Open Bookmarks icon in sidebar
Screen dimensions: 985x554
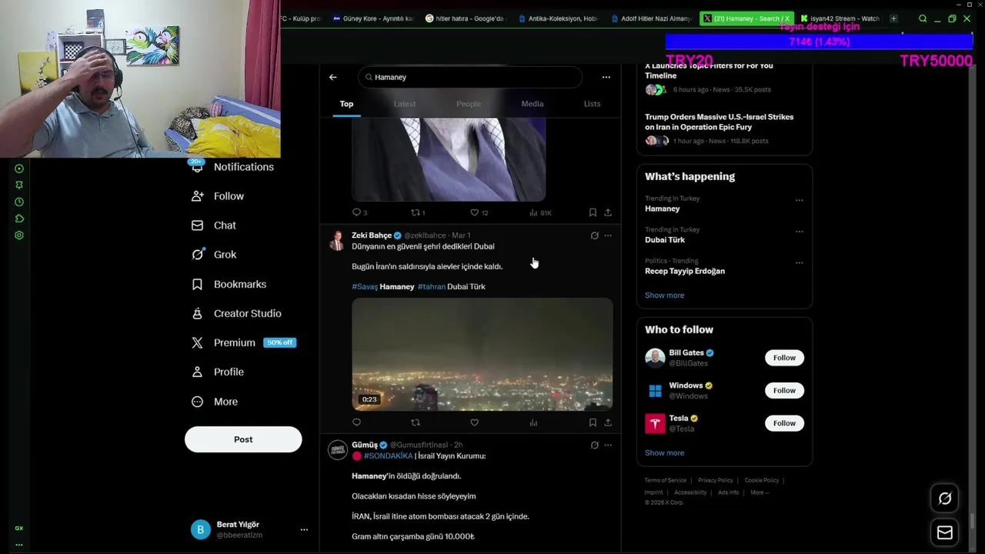pos(197,285)
